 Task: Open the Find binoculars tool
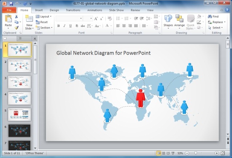(213, 16)
